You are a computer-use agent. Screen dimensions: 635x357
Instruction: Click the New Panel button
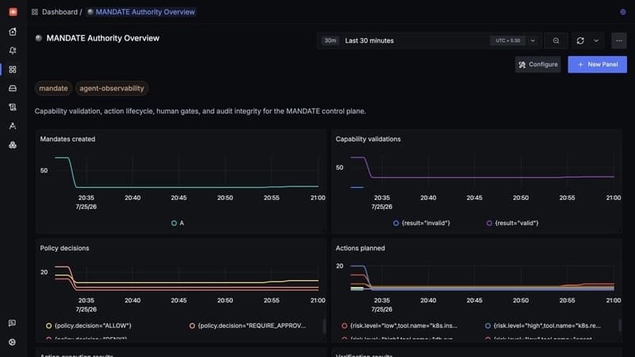tap(598, 64)
